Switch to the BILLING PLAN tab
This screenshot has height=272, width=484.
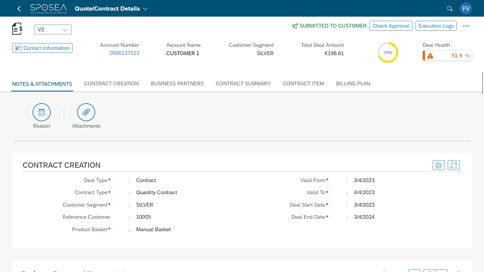[353, 83]
